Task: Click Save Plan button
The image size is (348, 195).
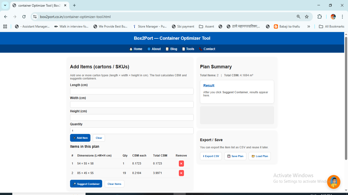Action: pyautogui.click(x=235, y=156)
